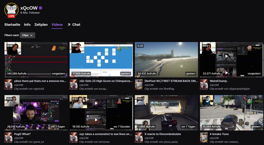Switch to the Info tab
Image resolution: width=264 pixels, height=145 pixels.
pos(27,25)
